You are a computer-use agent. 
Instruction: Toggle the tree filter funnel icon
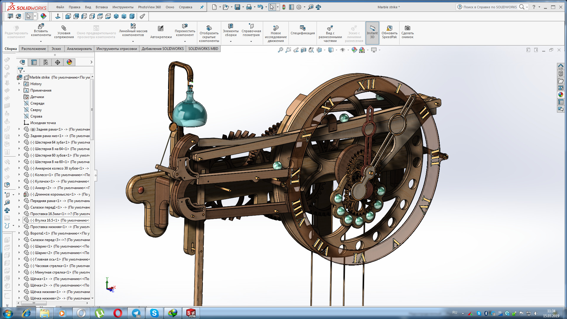click(20, 70)
